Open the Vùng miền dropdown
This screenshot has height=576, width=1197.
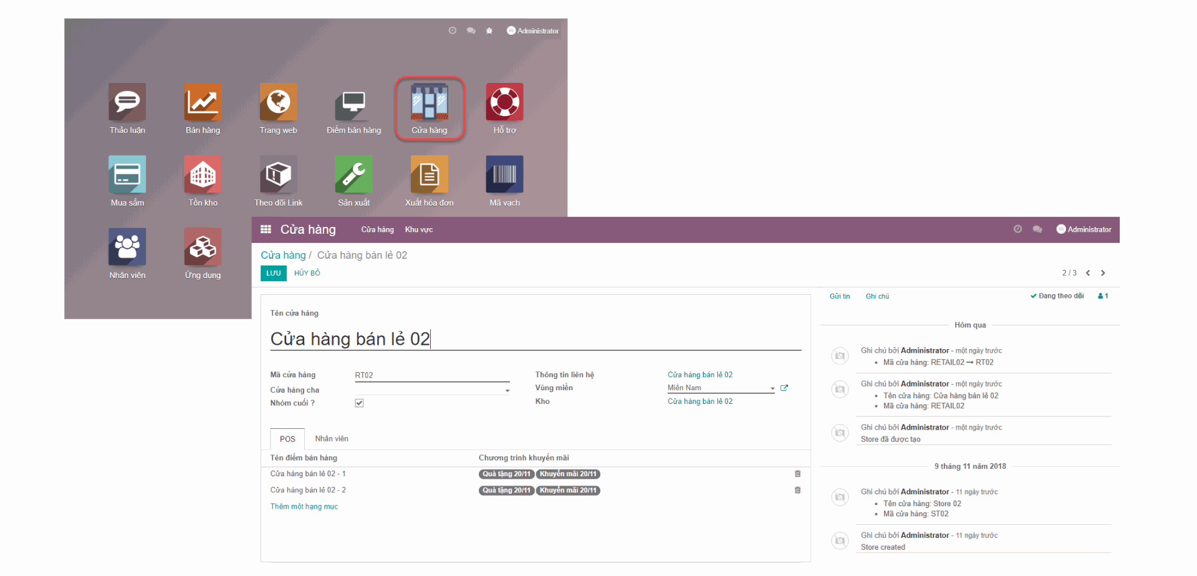772,388
